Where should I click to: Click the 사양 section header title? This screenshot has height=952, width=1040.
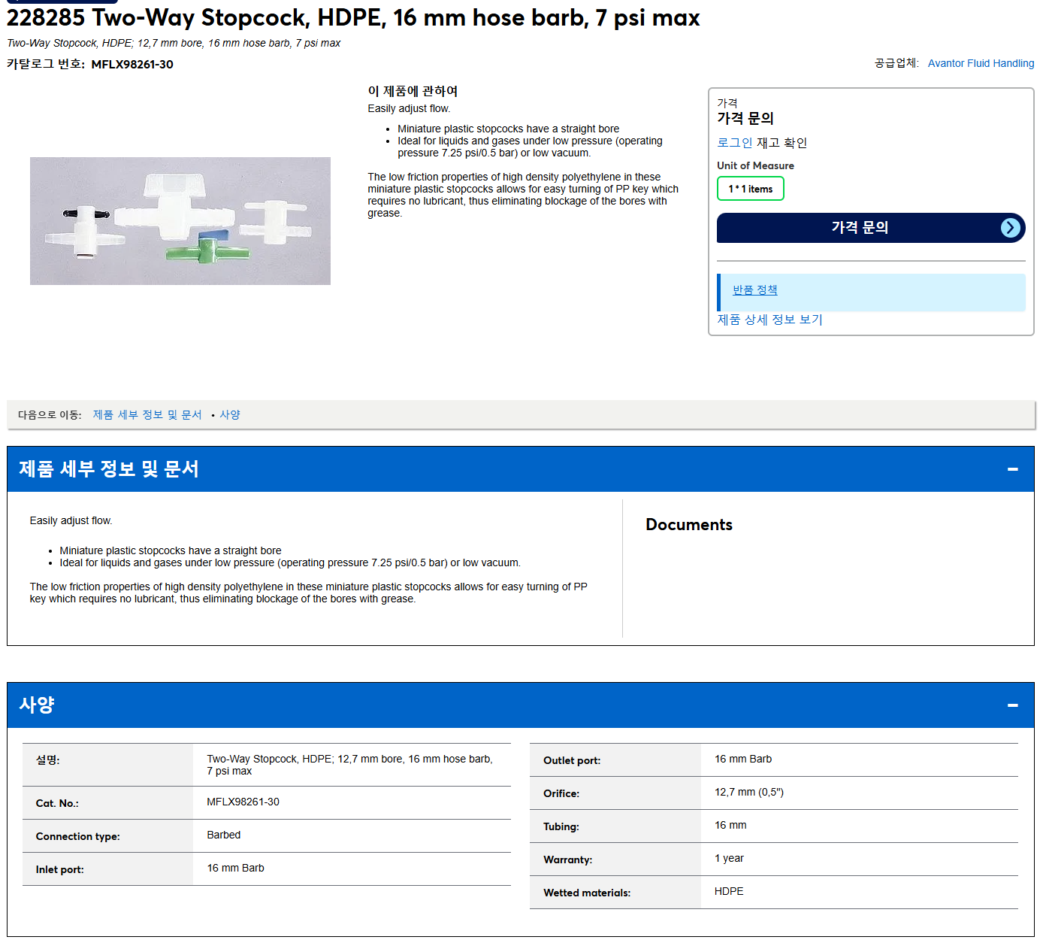tap(37, 705)
